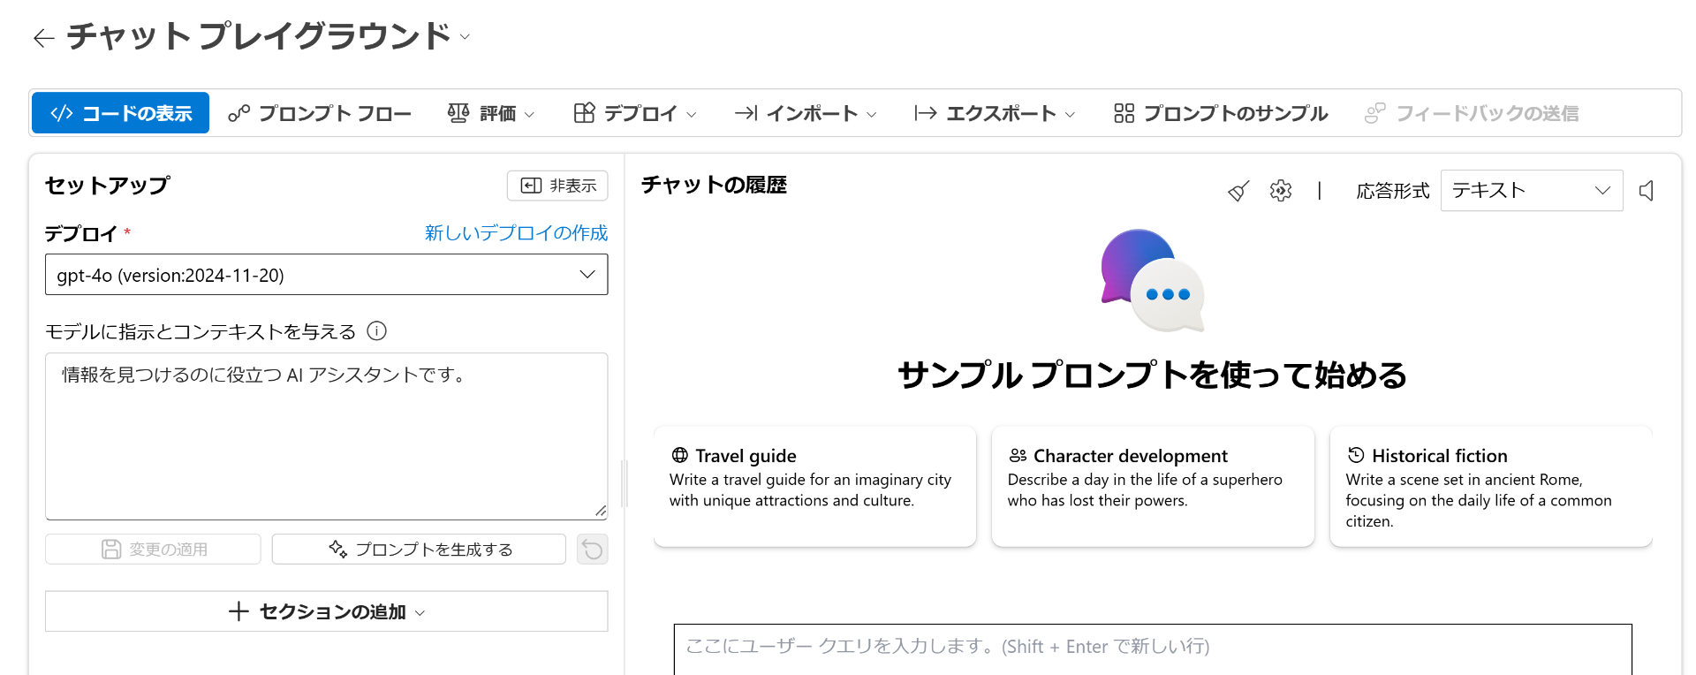Click 新しいデプロイの作成 link
Screen dimensions: 1696x675
516,233
